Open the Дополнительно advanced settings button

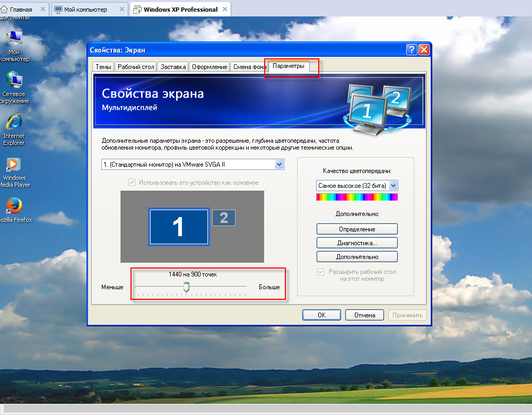click(357, 257)
